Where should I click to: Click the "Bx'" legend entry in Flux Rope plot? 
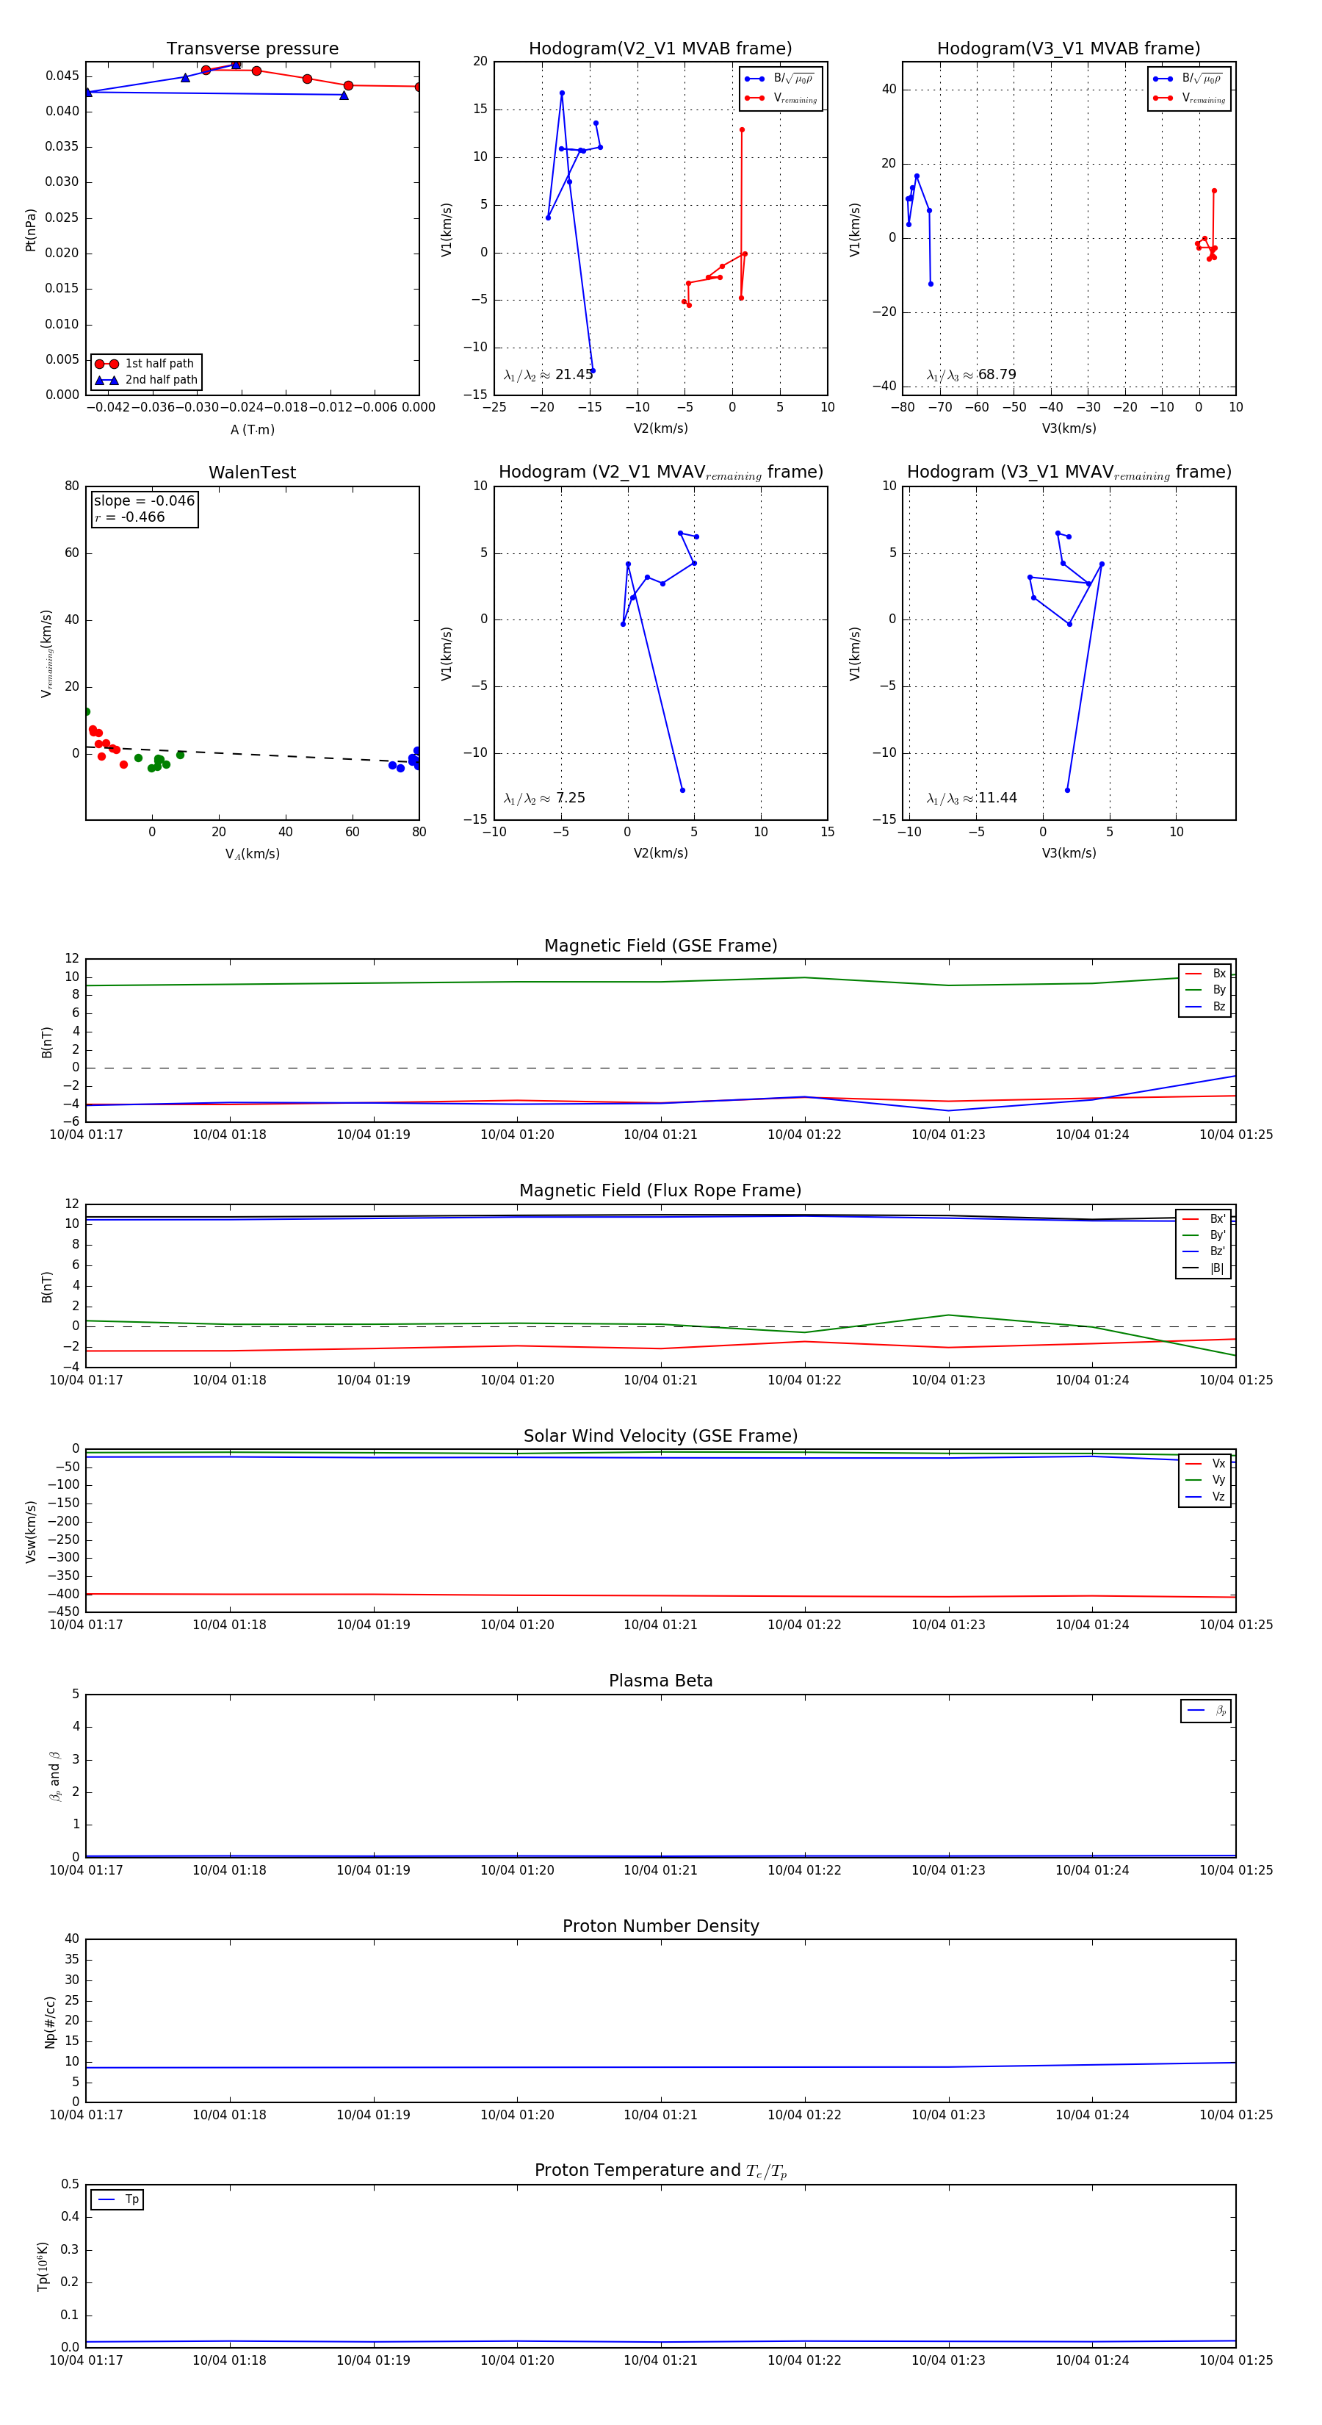(x=1204, y=1219)
